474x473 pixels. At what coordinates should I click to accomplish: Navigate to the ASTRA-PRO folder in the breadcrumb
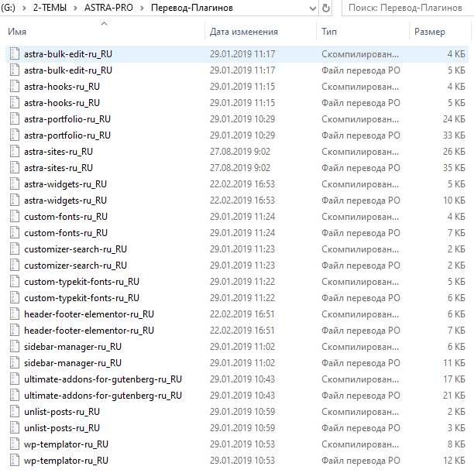pos(108,8)
